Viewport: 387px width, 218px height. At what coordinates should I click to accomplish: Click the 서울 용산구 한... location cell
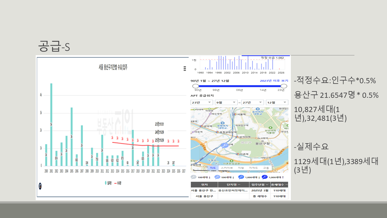(x=204, y=190)
